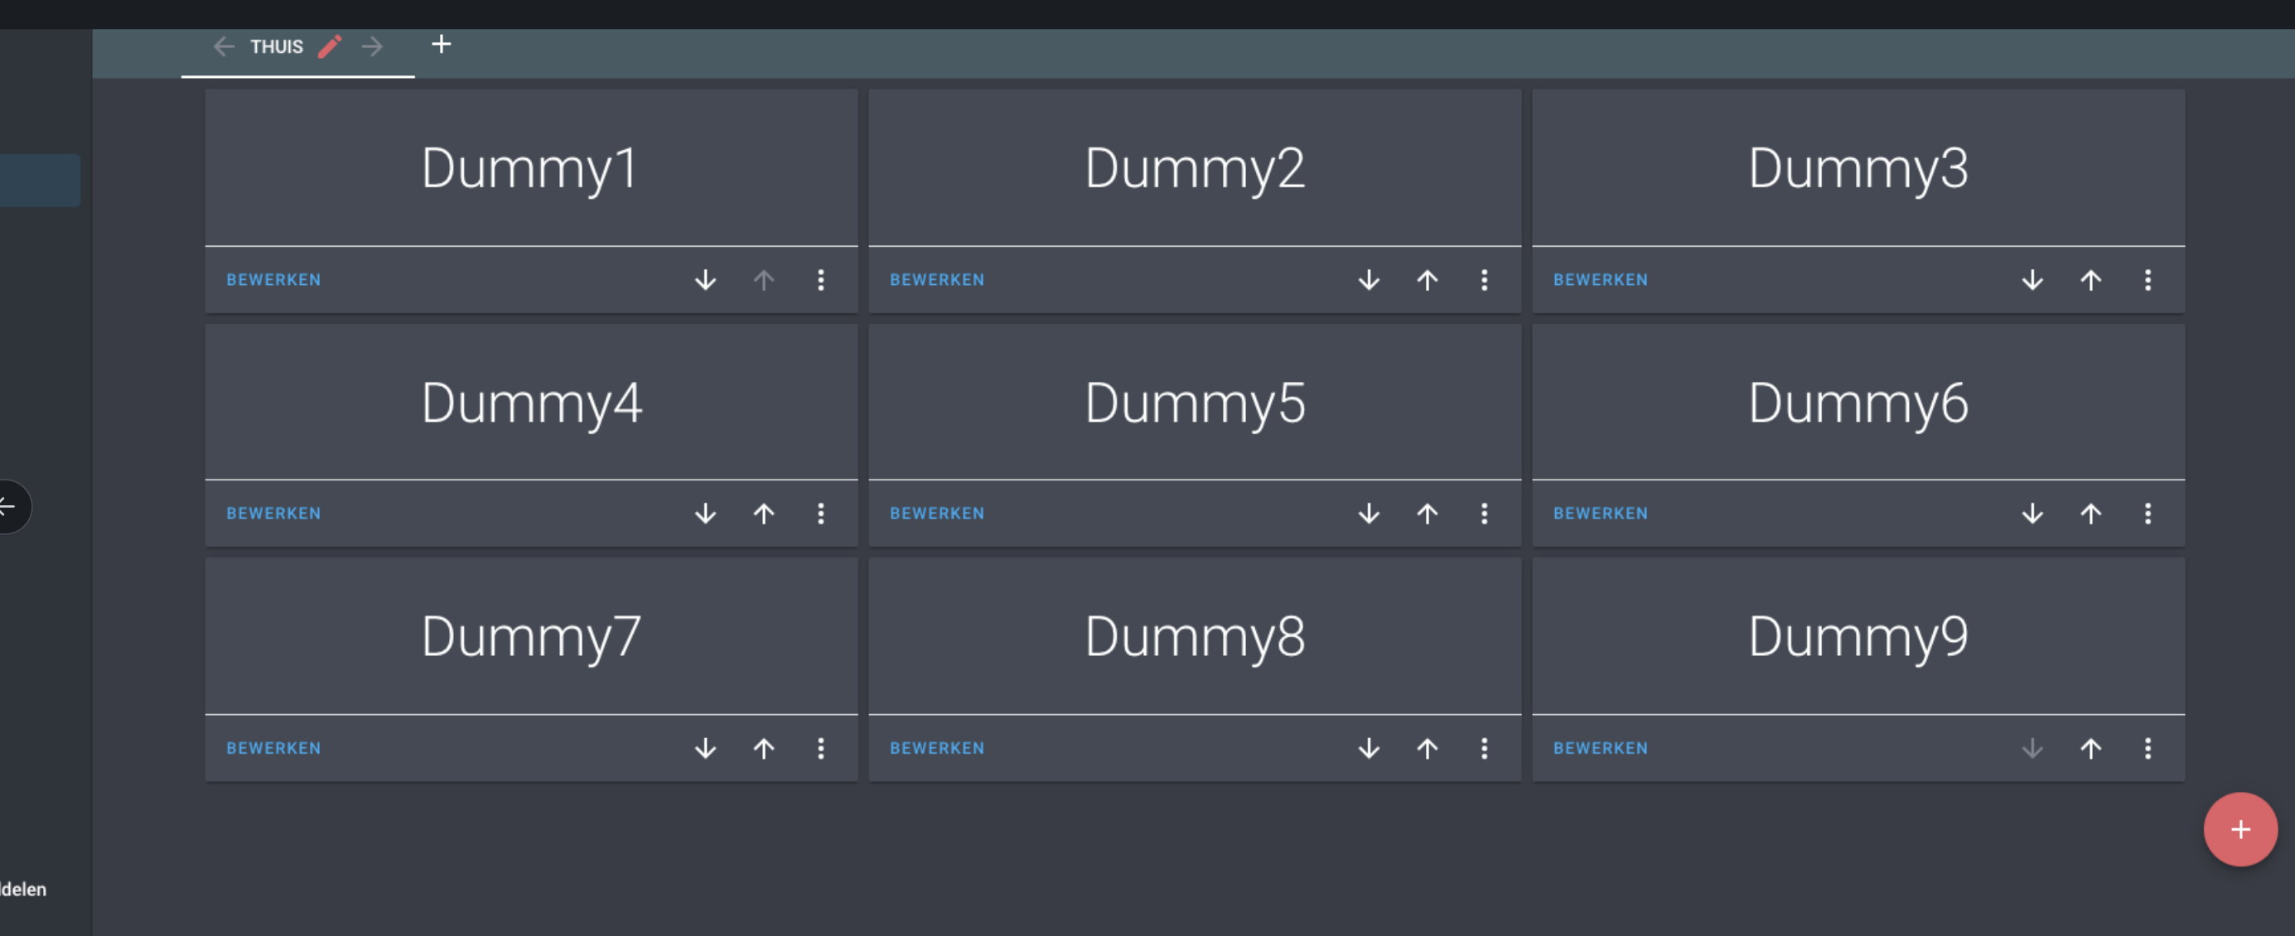Move Dummy6 card up
2295x936 pixels.
tap(2090, 514)
